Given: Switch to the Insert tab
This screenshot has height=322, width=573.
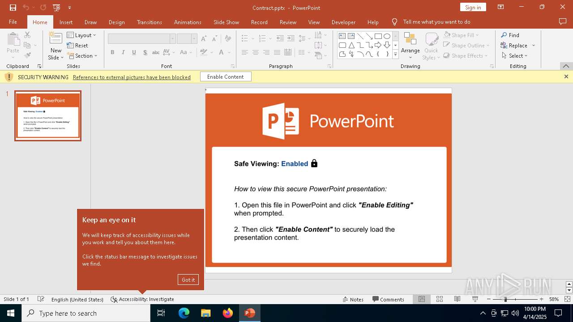Looking at the screenshot, I should (66, 22).
